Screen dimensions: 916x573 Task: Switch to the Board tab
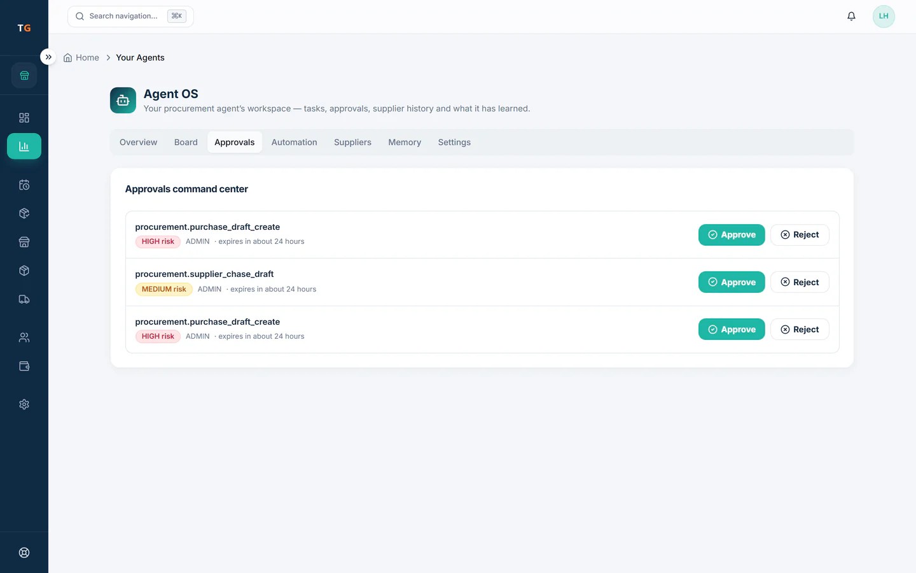186,143
